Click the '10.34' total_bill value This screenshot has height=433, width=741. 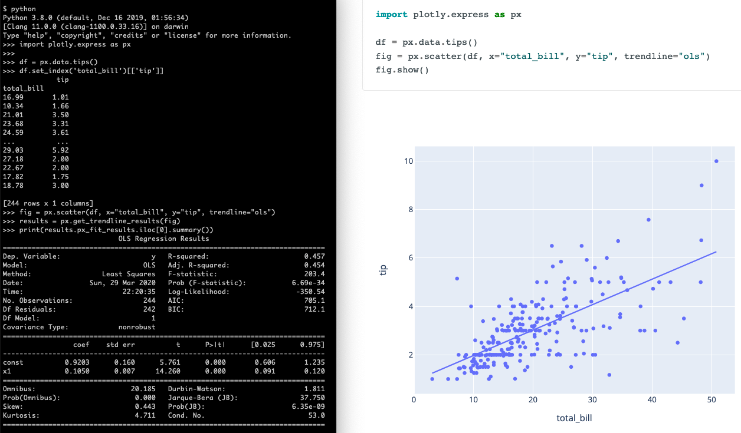pyautogui.click(x=14, y=106)
